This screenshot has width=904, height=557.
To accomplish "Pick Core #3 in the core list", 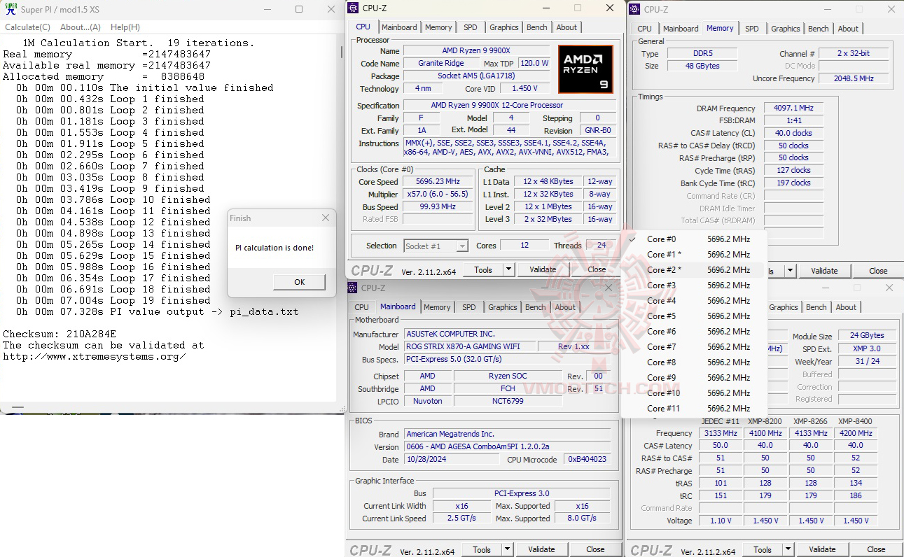I will pos(694,285).
